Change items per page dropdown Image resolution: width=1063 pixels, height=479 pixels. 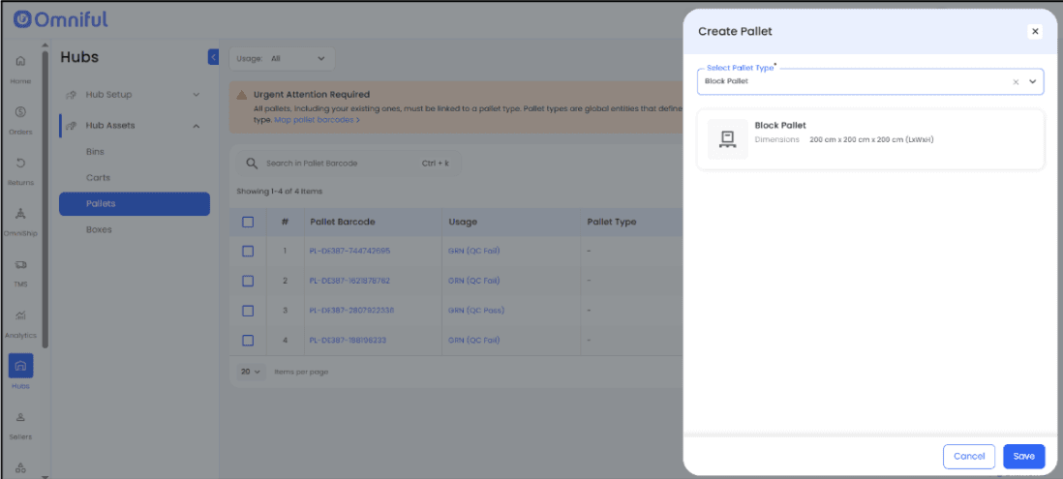point(251,372)
